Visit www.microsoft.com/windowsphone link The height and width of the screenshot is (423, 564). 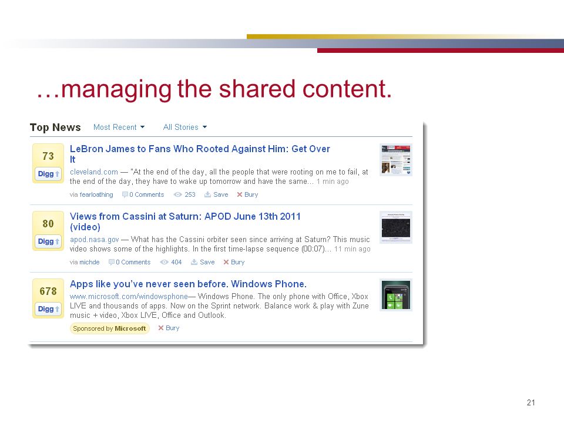tap(129, 296)
